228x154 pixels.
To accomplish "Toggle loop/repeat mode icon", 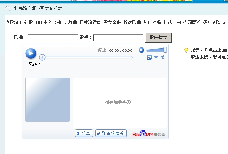I will coord(149,57).
